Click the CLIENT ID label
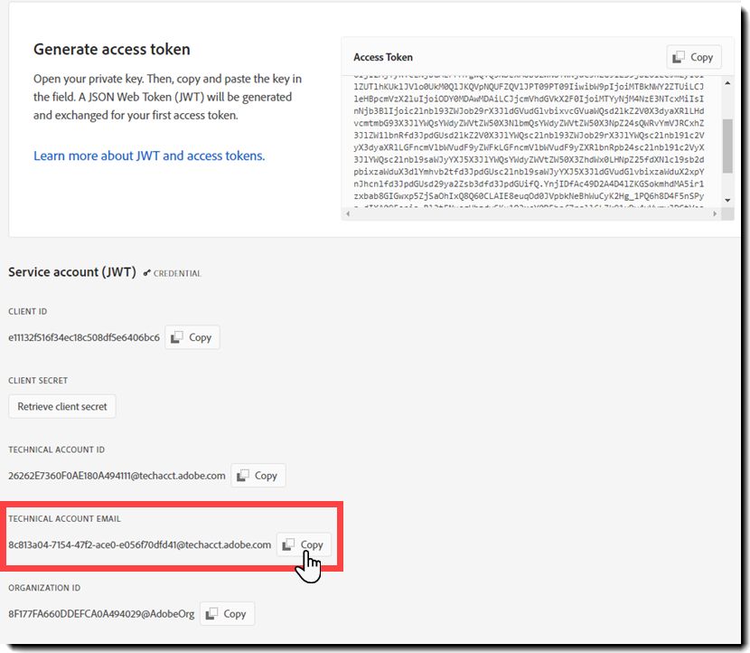The image size is (750, 653). (x=27, y=312)
